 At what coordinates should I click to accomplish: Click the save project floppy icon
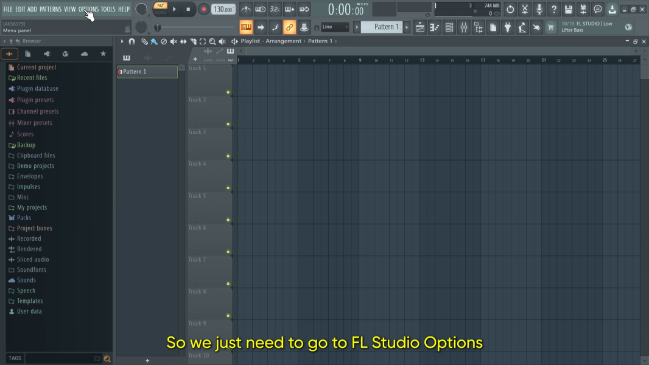[x=568, y=9]
